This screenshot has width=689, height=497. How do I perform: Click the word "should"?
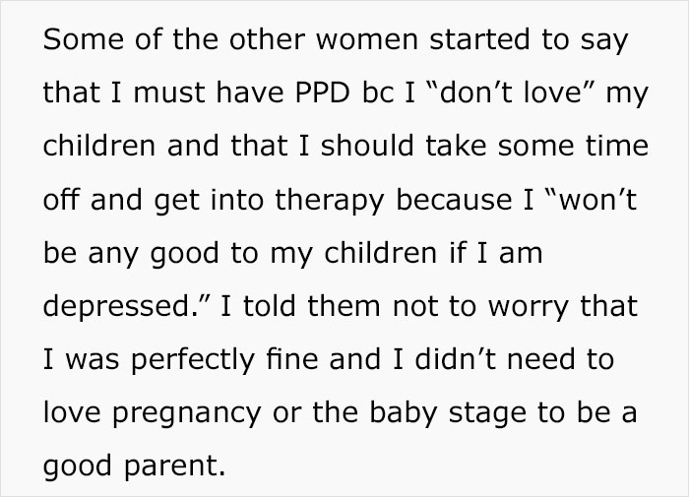[367, 146]
